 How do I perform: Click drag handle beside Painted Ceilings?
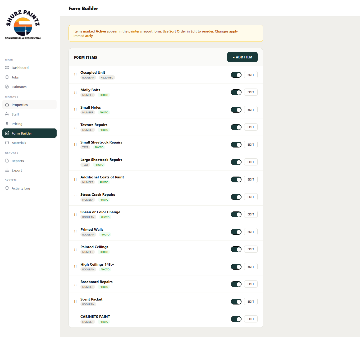coord(75,249)
